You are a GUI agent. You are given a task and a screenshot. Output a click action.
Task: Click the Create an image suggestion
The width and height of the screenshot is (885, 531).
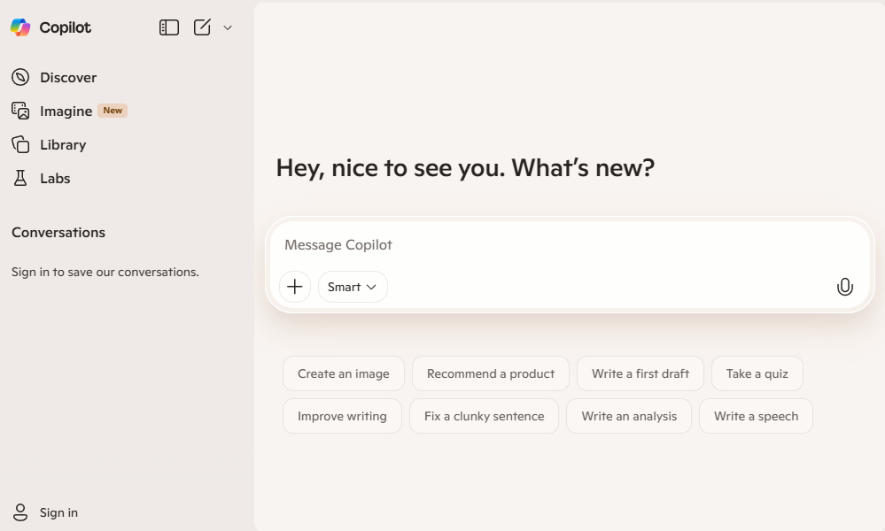(x=343, y=373)
